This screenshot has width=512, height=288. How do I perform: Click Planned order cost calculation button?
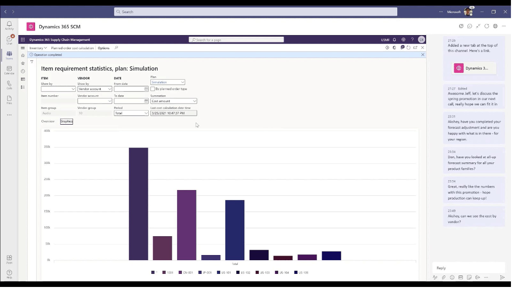72,48
